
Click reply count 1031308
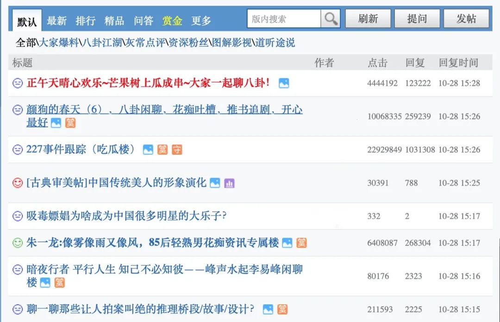pos(420,150)
